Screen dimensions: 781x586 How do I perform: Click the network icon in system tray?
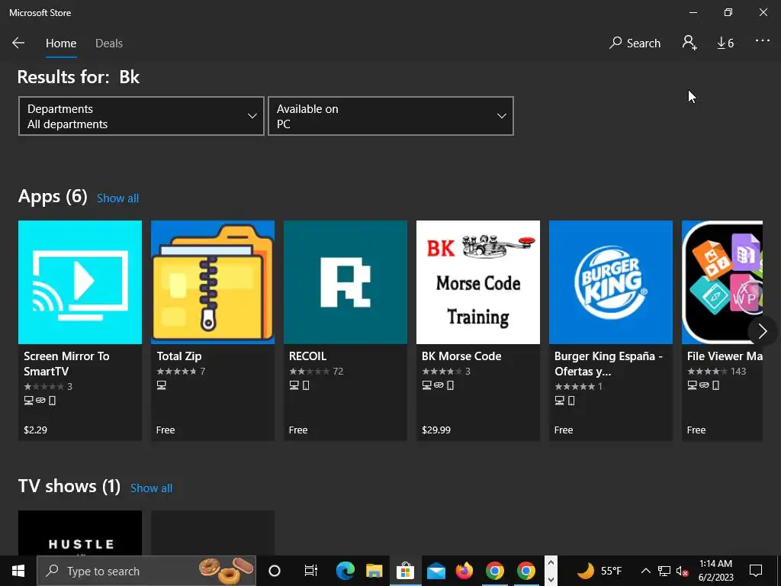[x=664, y=571]
